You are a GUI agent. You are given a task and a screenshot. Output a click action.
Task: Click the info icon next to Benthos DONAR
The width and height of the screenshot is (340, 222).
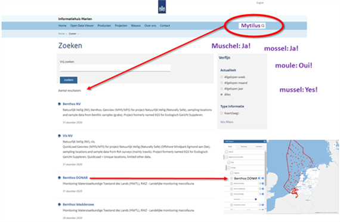pyautogui.click(x=263, y=178)
